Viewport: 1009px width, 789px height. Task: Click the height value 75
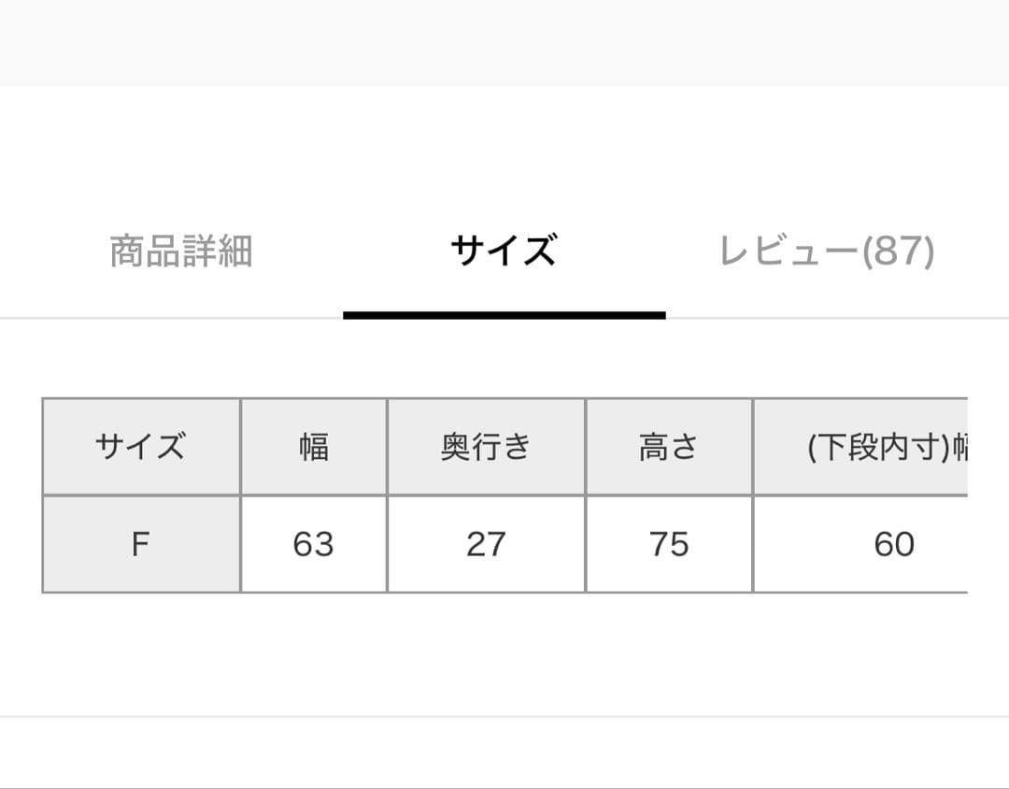[669, 544]
